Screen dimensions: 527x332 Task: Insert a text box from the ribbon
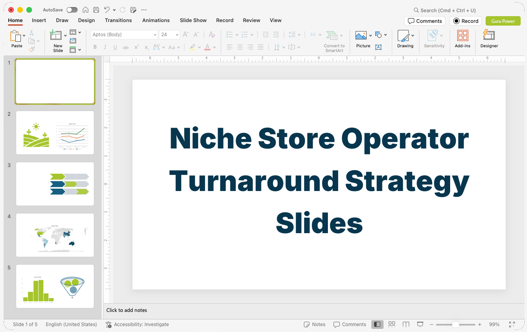point(378,47)
